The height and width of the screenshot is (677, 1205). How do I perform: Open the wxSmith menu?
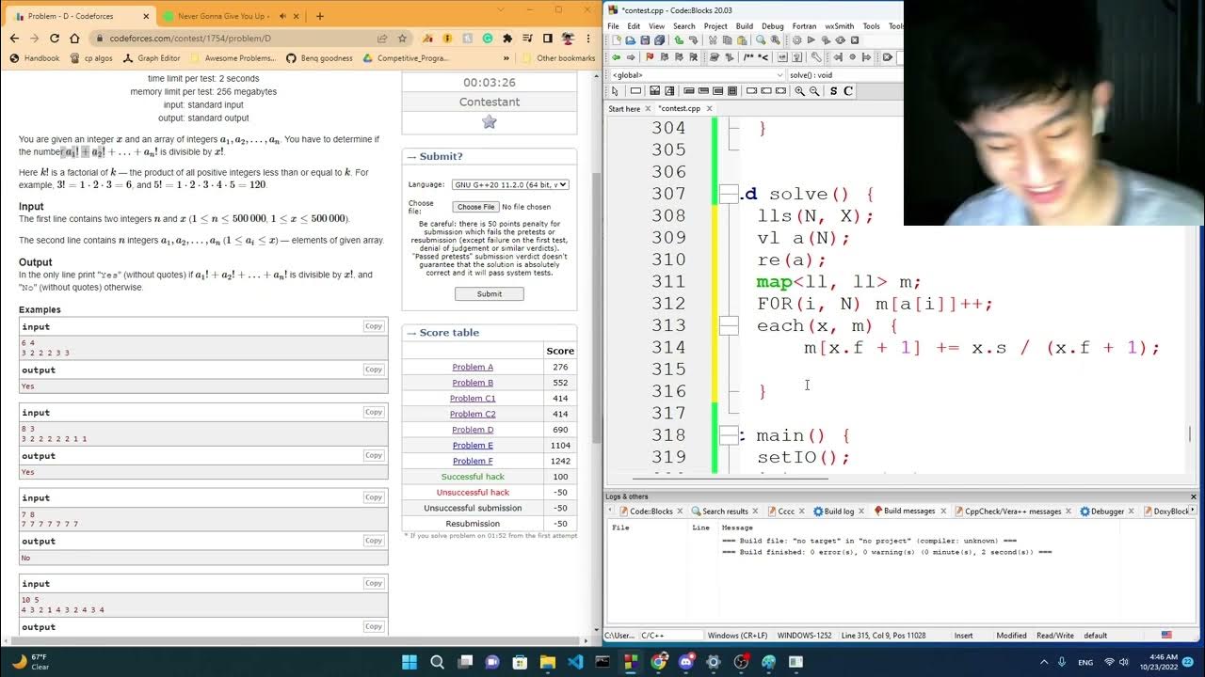pyautogui.click(x=840, y=26)
